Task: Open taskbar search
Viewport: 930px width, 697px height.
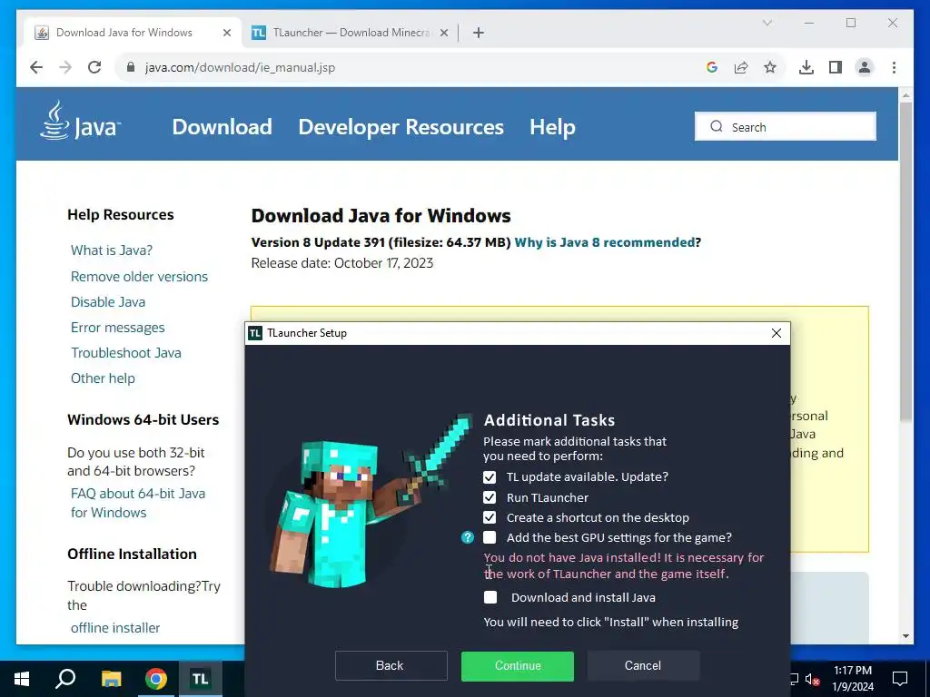Action: point(65,679)
